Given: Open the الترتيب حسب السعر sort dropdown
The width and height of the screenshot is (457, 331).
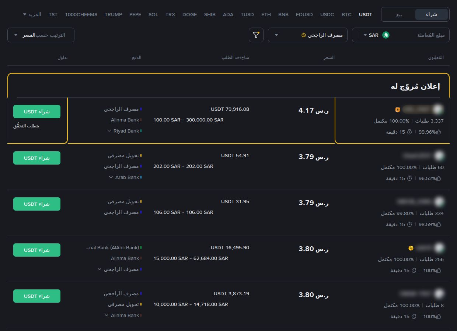Looking at the screenshot, I should [41, 35].
